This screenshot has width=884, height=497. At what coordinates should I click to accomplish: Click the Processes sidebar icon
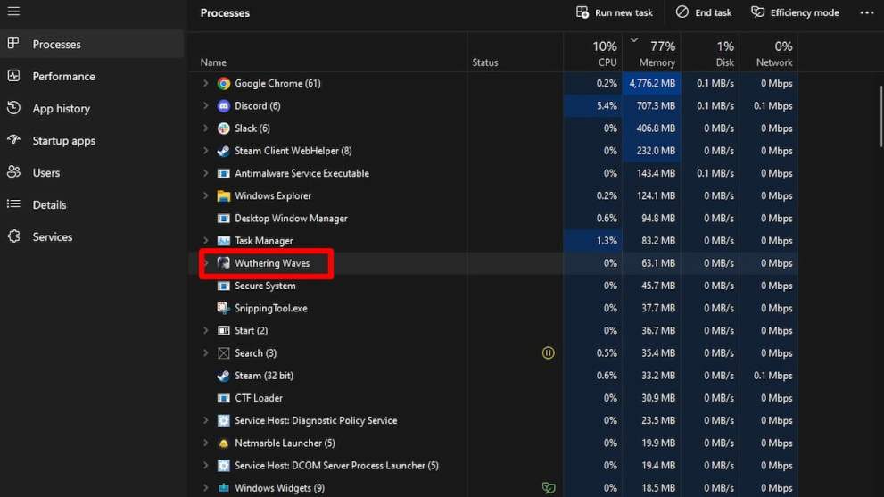point(13,44)
